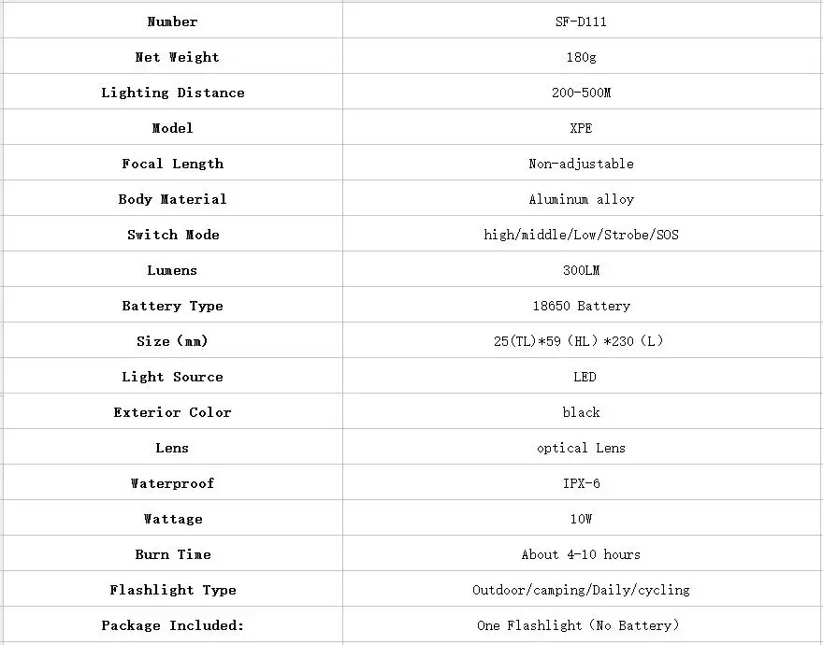Click the One Flashlight (No Battery) cell
This screenshot has height=645, width=823.
(582, 624)
